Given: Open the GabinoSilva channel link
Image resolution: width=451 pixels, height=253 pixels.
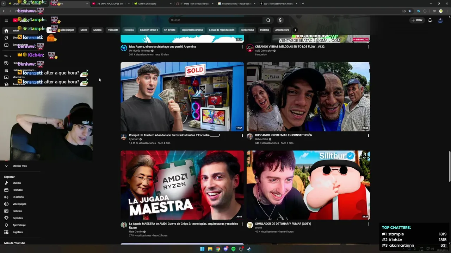Looking at the screenshot, I should pos(262,139).
